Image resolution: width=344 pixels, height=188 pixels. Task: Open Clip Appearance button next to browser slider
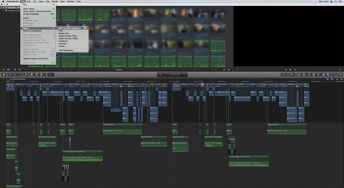[x=229, y=70]
